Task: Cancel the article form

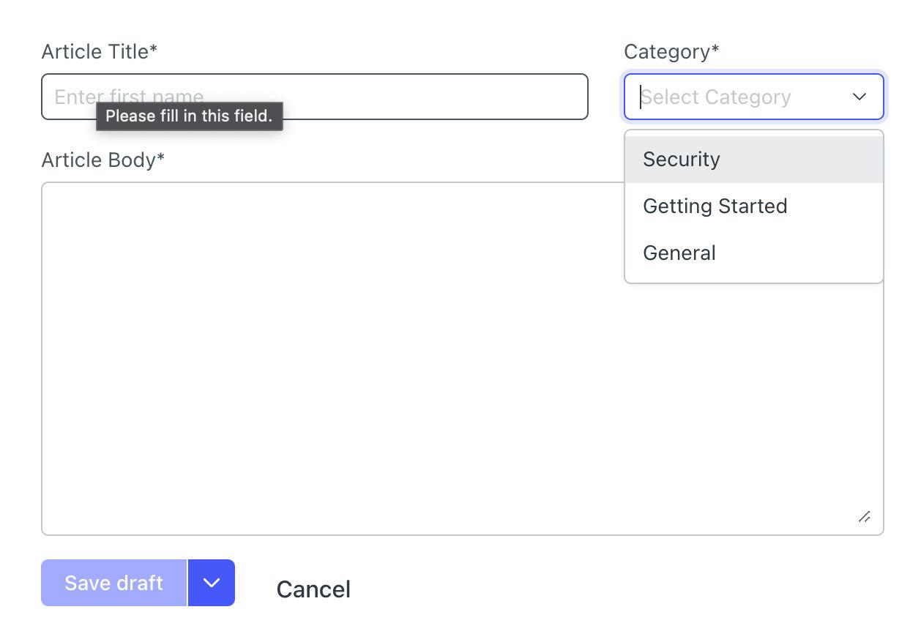Action: 313,589
